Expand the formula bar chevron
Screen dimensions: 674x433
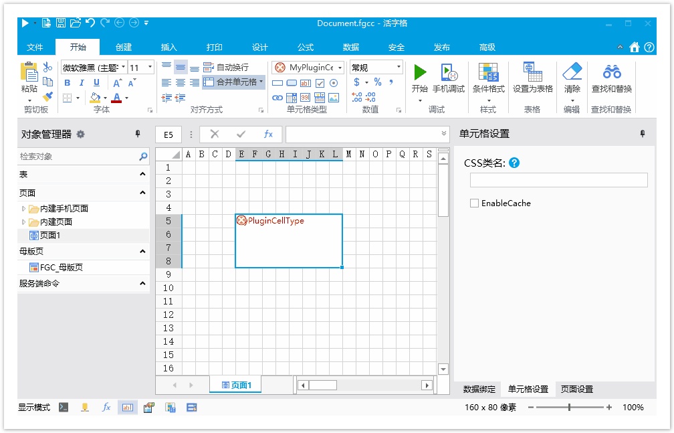443,134
